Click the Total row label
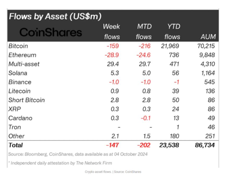 coord(16,145)
